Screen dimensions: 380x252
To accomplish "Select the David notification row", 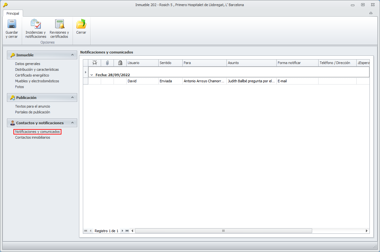I will (x=142, y=81).
